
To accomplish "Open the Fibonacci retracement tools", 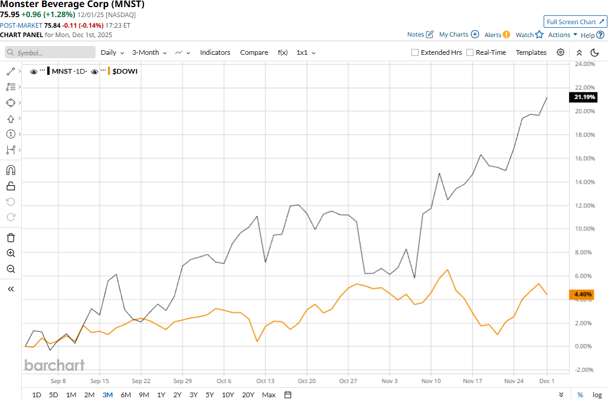I will pyautogui.click(x=11, y=87).
